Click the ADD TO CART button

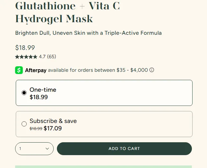click(124, 149)
